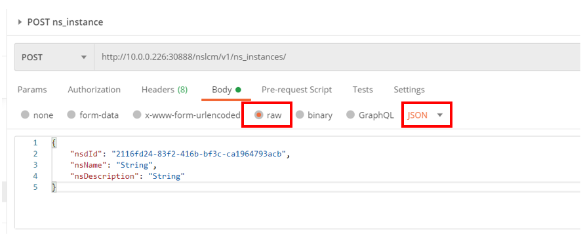Switch to the Params tab
581x239 pixels.
[32, 90]
